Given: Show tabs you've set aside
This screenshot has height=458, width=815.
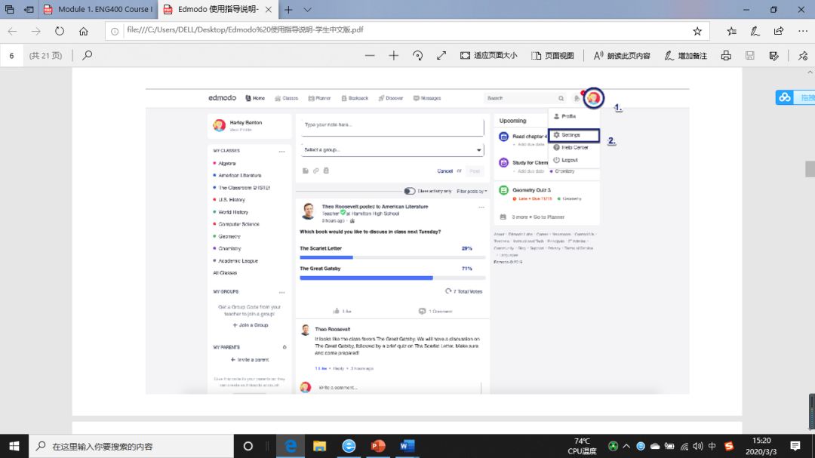Looking at the screenshot, I should 9,9.
